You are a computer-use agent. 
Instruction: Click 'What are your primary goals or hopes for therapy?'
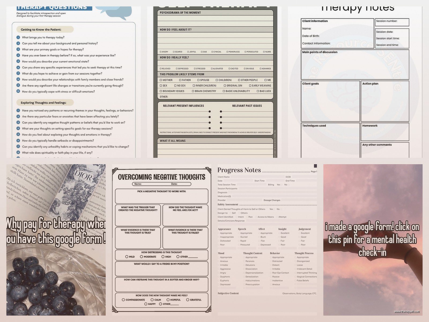pos(53,49)
